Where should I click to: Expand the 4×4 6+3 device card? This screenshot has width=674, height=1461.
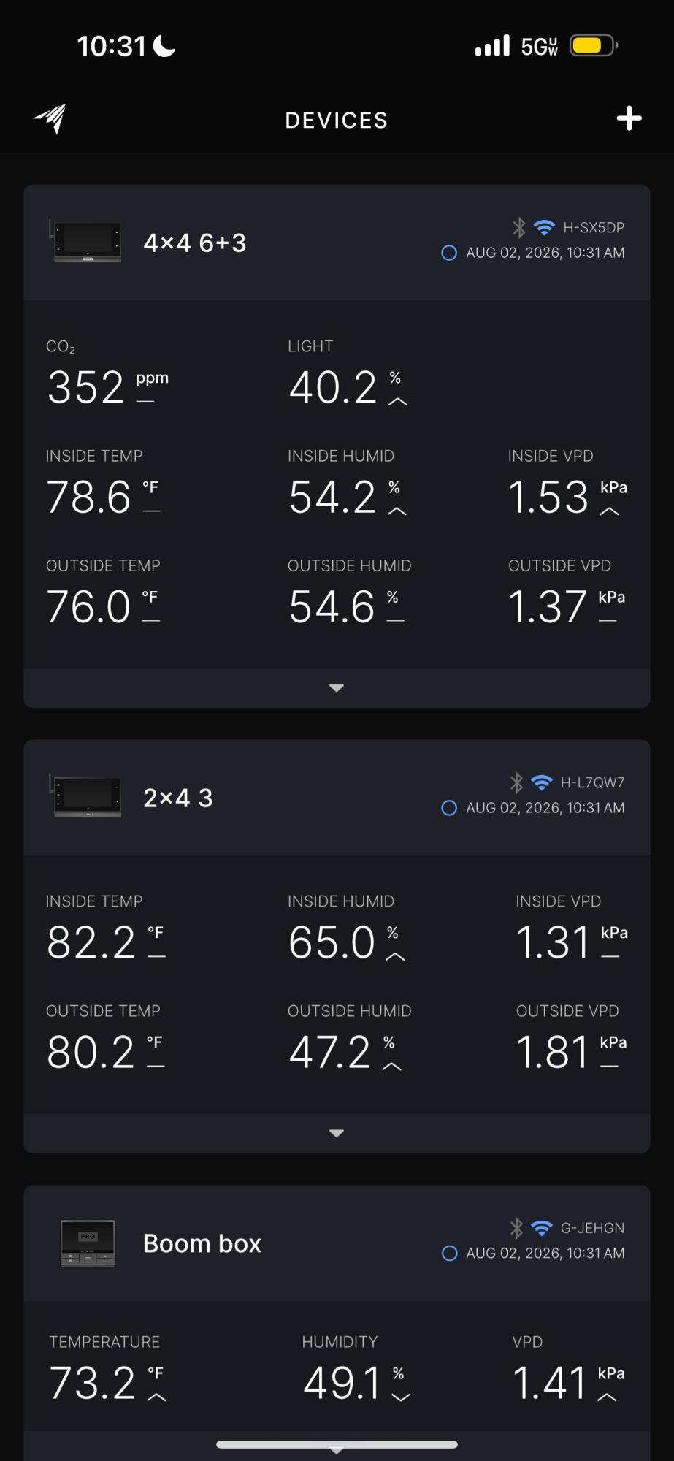pyautogui.click(x=337, y=688)
